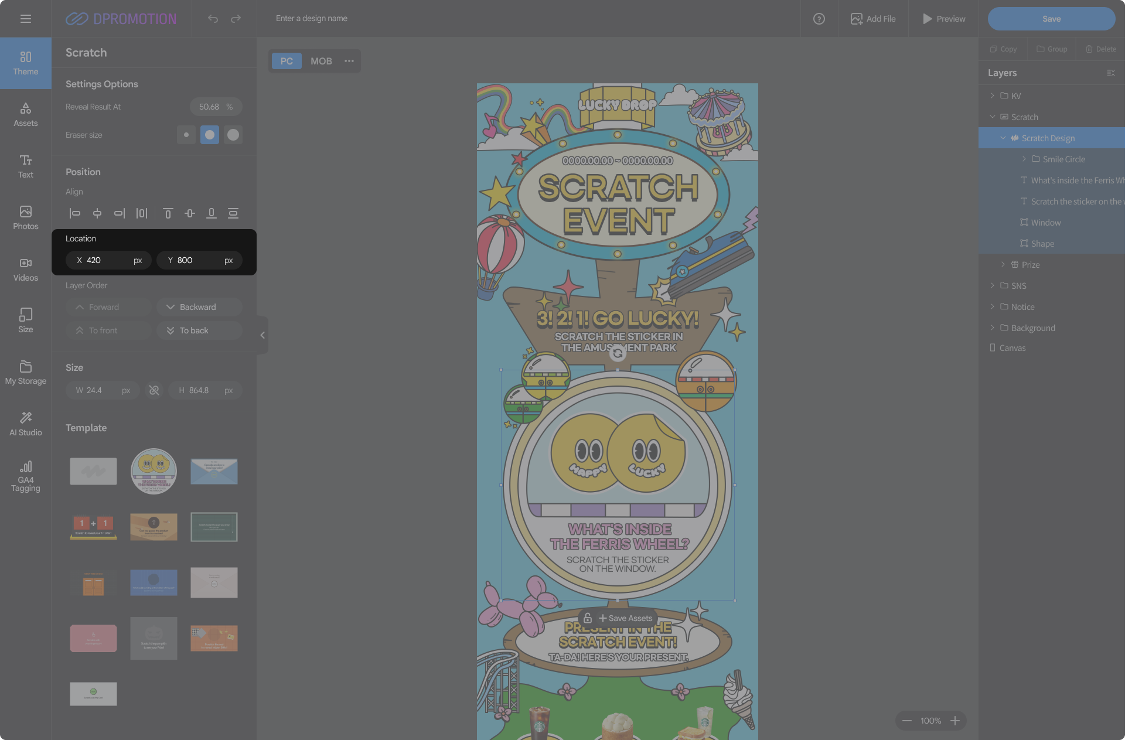This screenshot has height=740, width=1125.
Task: Expand the Smile Circle layer group
Action: pos(1024,159)
